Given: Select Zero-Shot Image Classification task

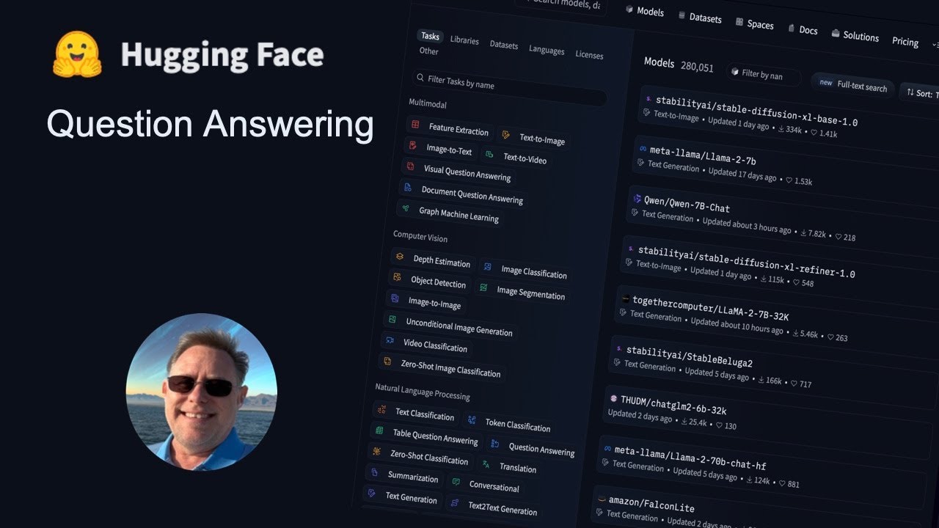Looking at the screenshot, I should pos(442,366).
